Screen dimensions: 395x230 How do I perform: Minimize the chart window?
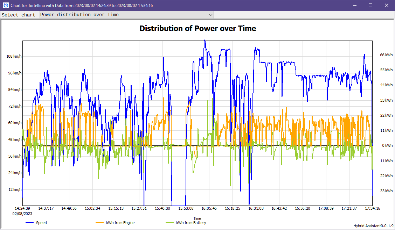355,5
